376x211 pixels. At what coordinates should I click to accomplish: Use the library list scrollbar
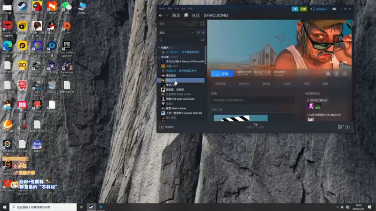coord(205,55)
